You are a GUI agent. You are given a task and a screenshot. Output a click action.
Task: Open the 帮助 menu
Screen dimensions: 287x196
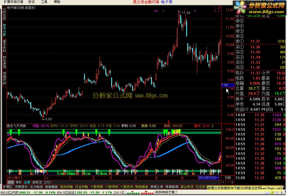tap(57, 2)
